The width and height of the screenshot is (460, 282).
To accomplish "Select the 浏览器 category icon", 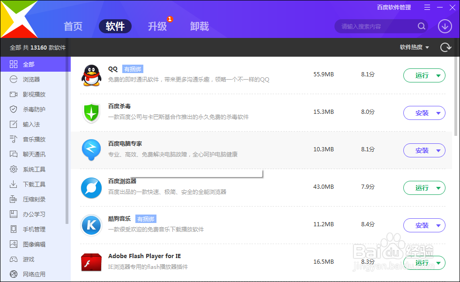I will click(x=14, y=79).
